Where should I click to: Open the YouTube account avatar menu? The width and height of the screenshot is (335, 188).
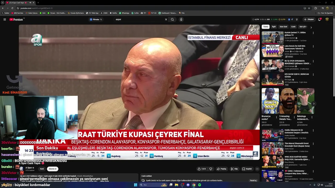(327, 19)
